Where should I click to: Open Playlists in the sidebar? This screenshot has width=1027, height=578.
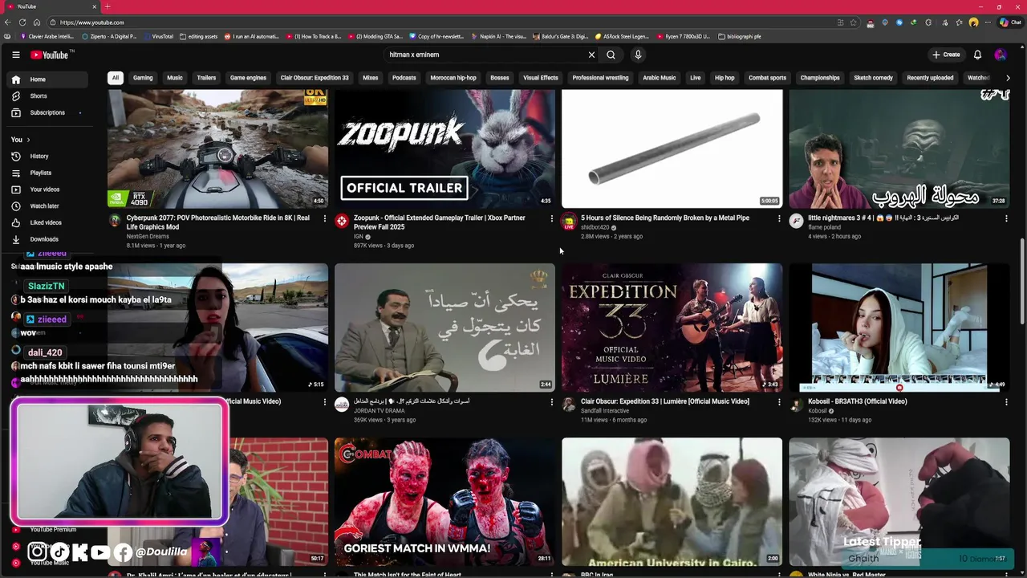(48, 173)
